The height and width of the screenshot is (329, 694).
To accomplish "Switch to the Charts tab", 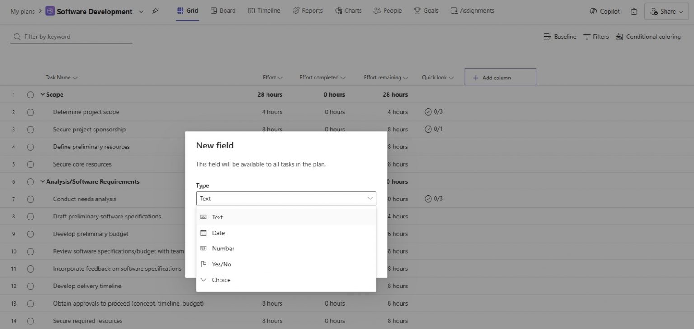I will pos(348,10).
